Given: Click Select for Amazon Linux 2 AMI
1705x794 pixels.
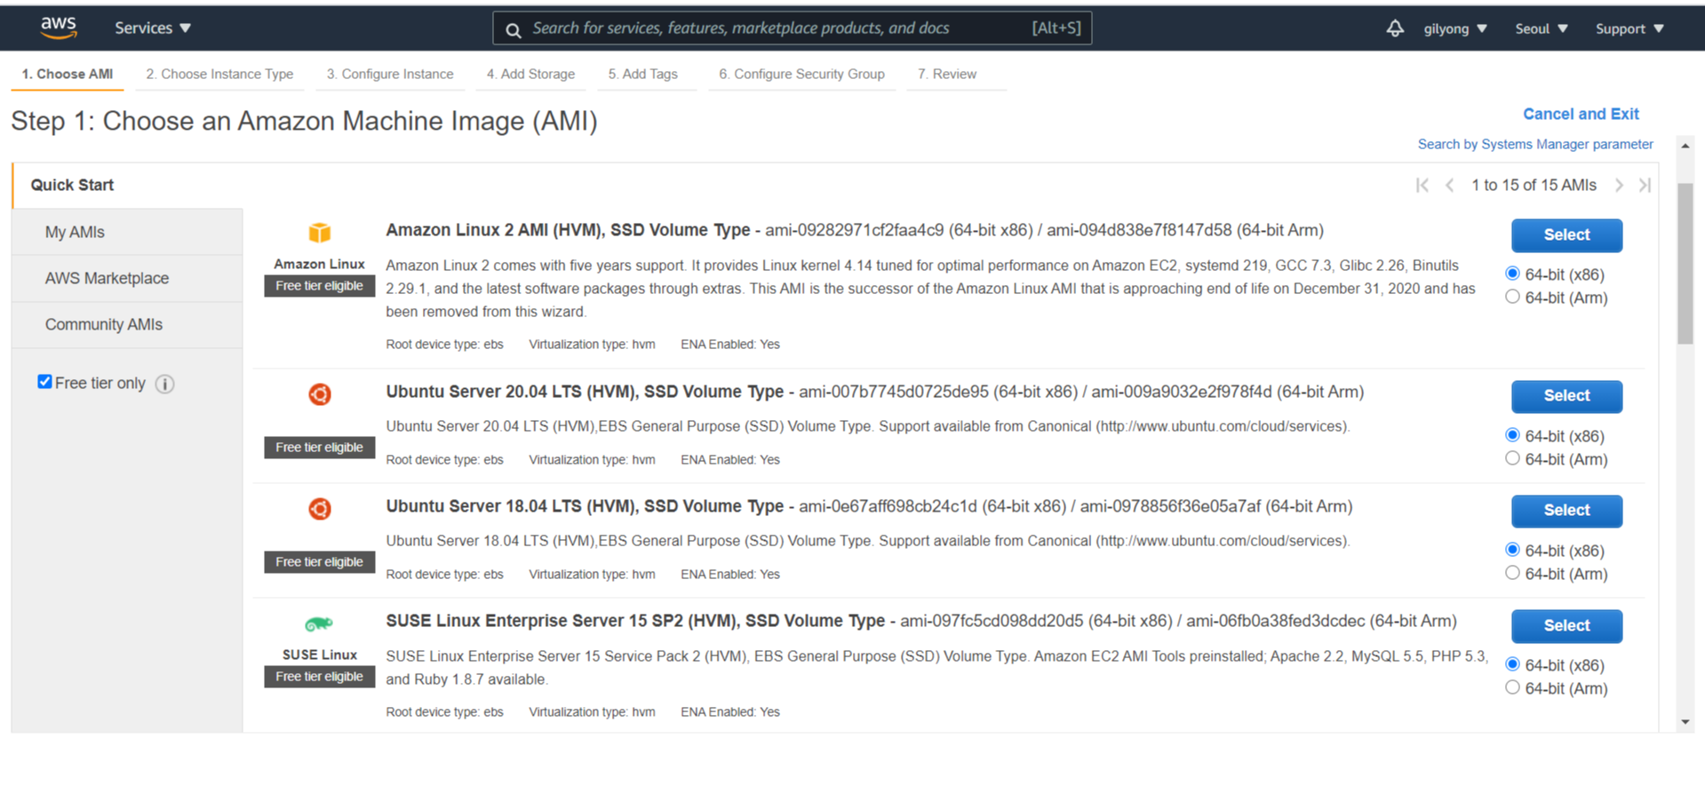Looking at the screenshot, I should 1566,235.
